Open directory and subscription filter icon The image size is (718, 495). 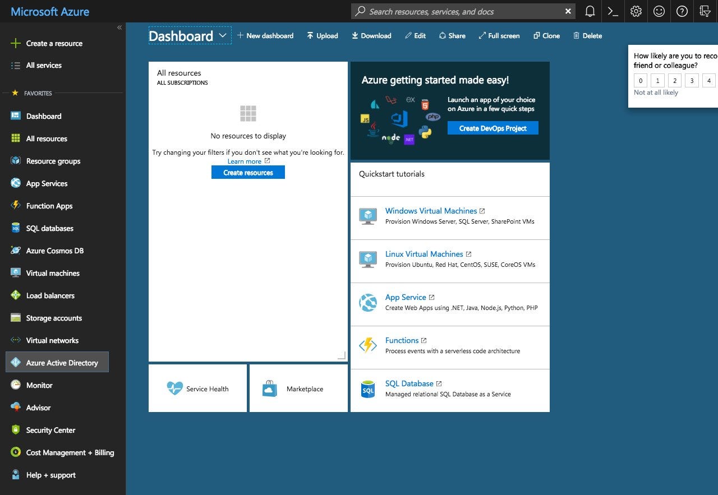coord(705,11)
